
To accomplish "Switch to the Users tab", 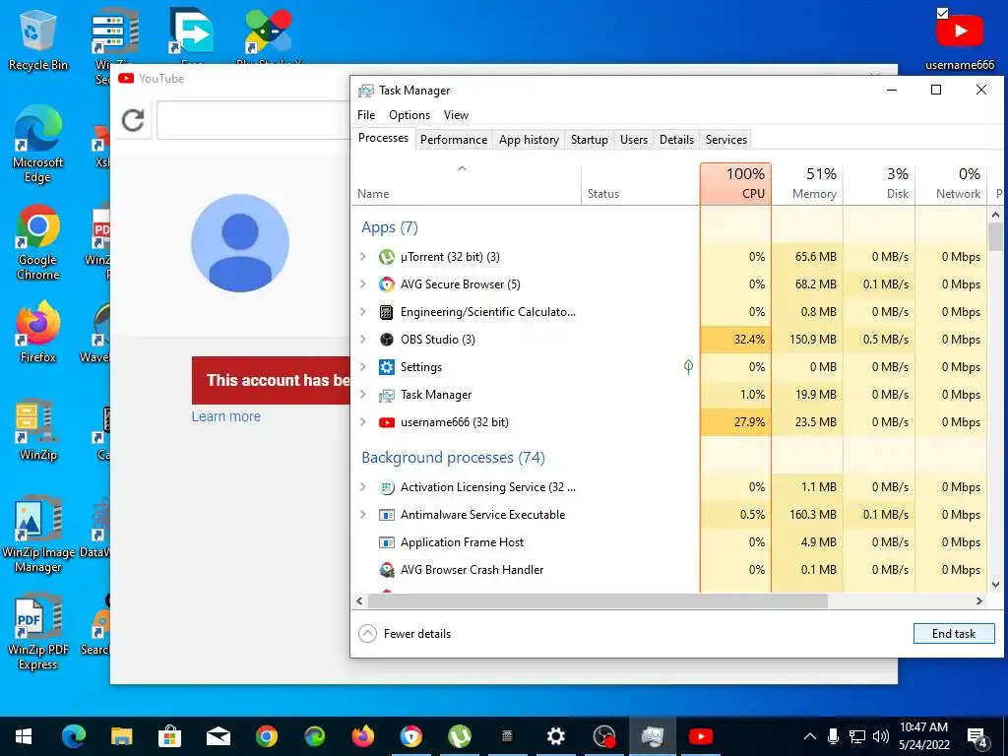I will tap(634, 140).
